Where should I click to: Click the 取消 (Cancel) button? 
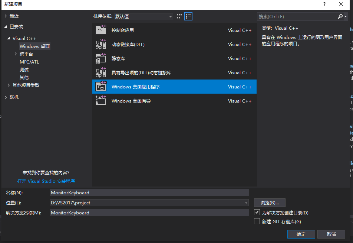tap(331, 234)
